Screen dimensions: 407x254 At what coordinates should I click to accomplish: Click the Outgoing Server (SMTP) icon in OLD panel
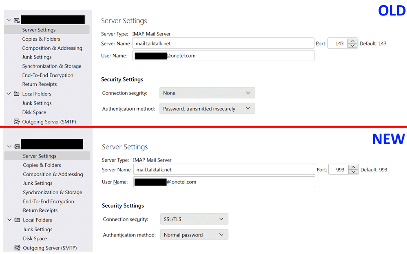pyautogui.click(x=17, y=121)
